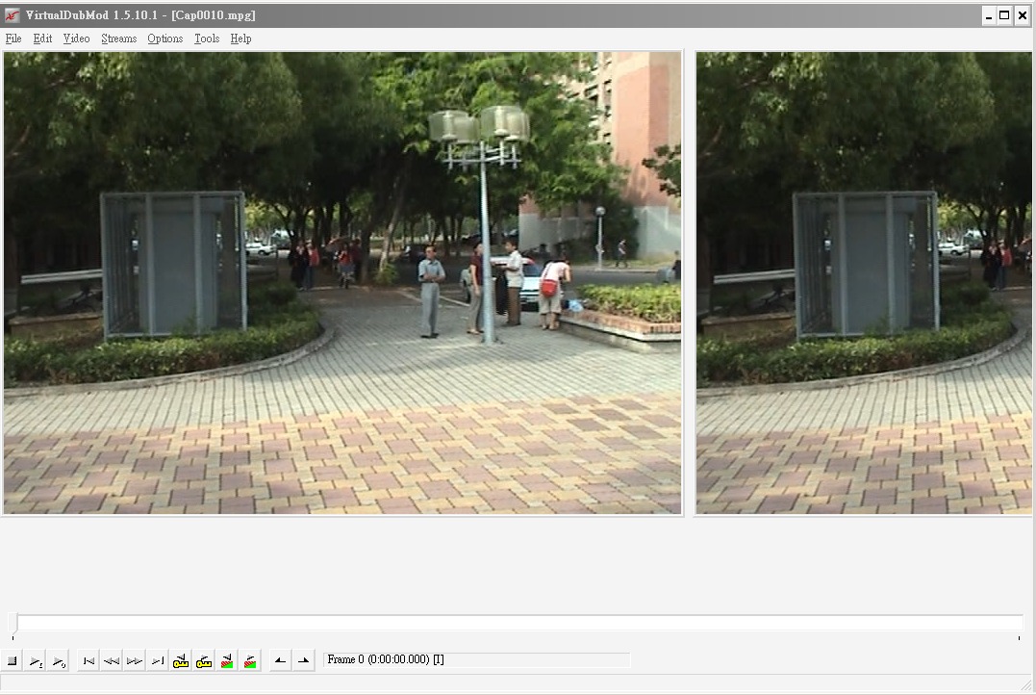The width and height of the screenshot is (1036, 695).
Task: Jump to the end of the video
Action: click(x=158, y=660)
